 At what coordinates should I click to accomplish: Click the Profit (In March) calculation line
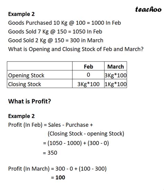click(57, 169)
